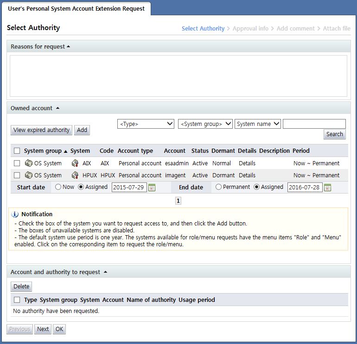Image resolution: width=357 pixels, height=344 pixels.
Task: Click the Notification info icon
Action: click(15, 214)
